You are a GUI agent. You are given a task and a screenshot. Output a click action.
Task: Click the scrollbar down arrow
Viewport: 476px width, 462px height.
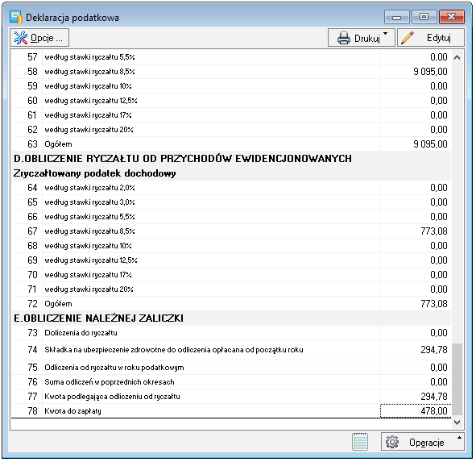click(x=457, y=422)
